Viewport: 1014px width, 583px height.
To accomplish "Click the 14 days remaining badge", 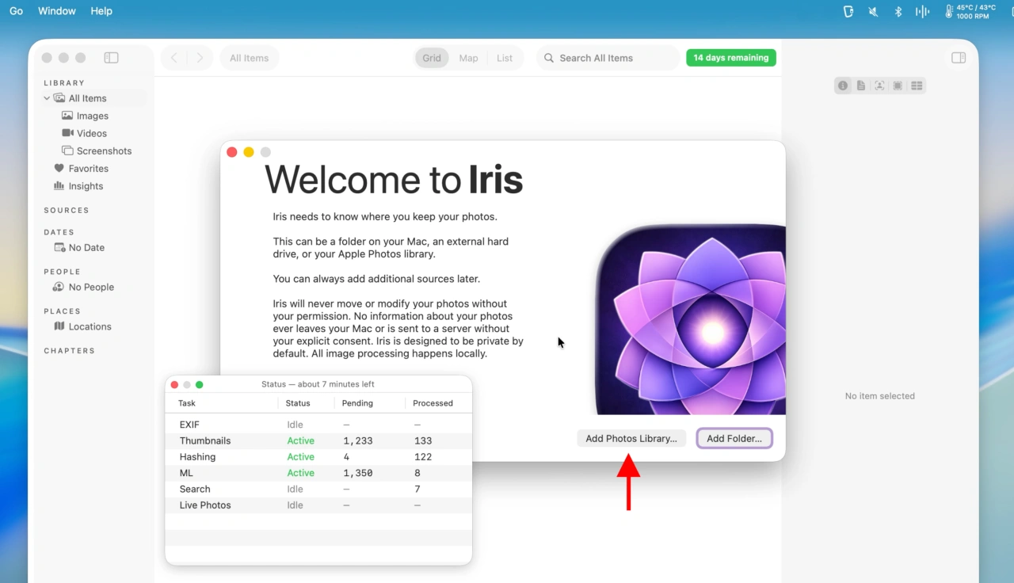I will coord(731,58).
